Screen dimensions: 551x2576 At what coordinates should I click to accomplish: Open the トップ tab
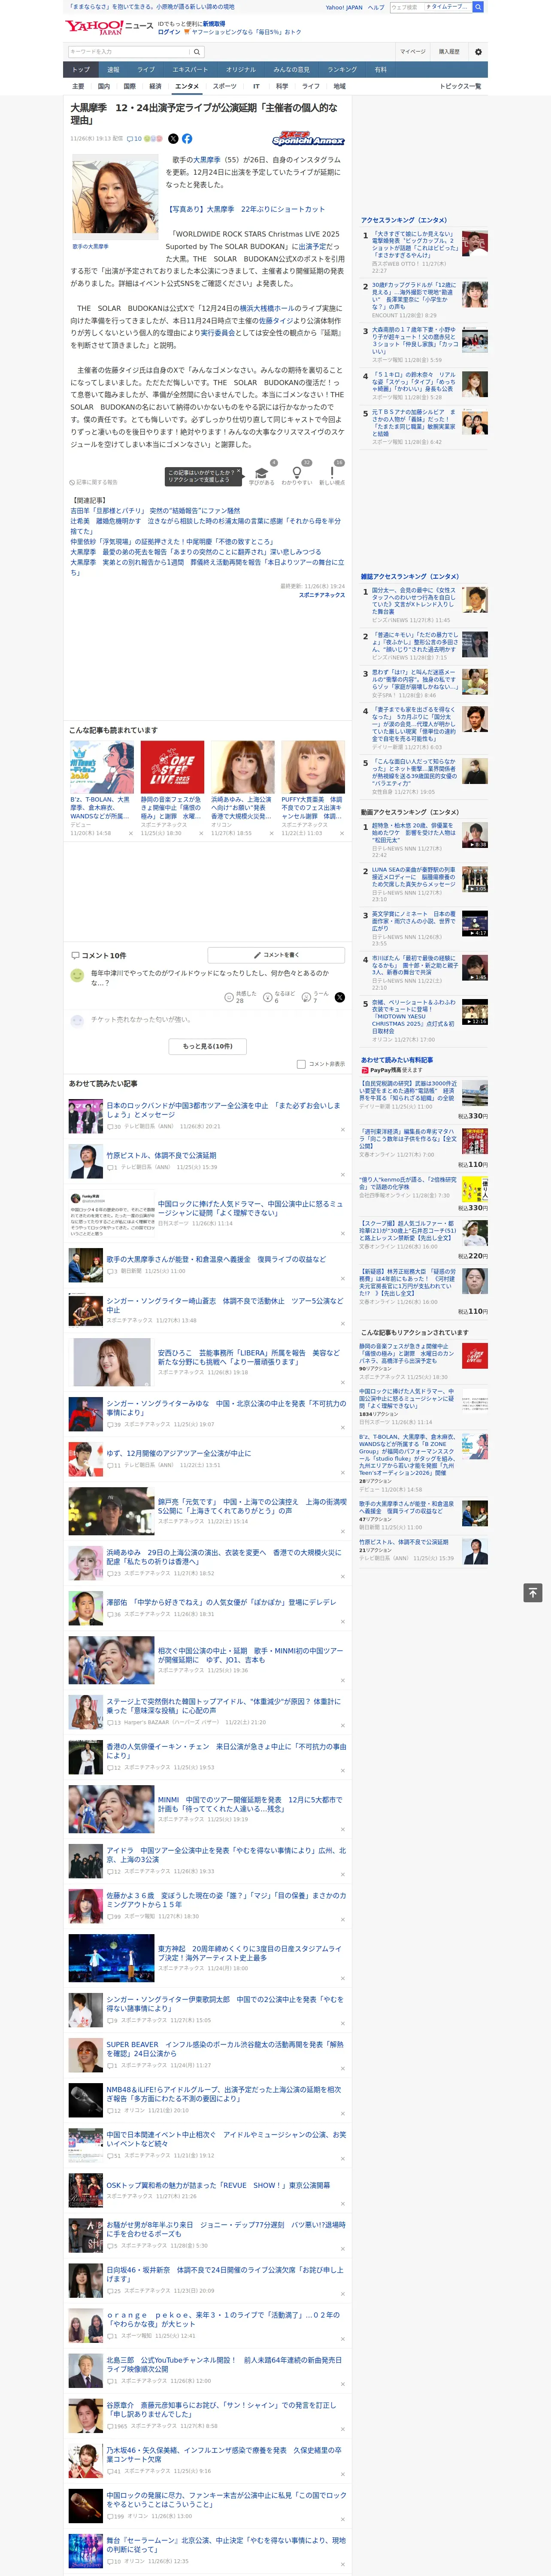(x=81, y=70)
